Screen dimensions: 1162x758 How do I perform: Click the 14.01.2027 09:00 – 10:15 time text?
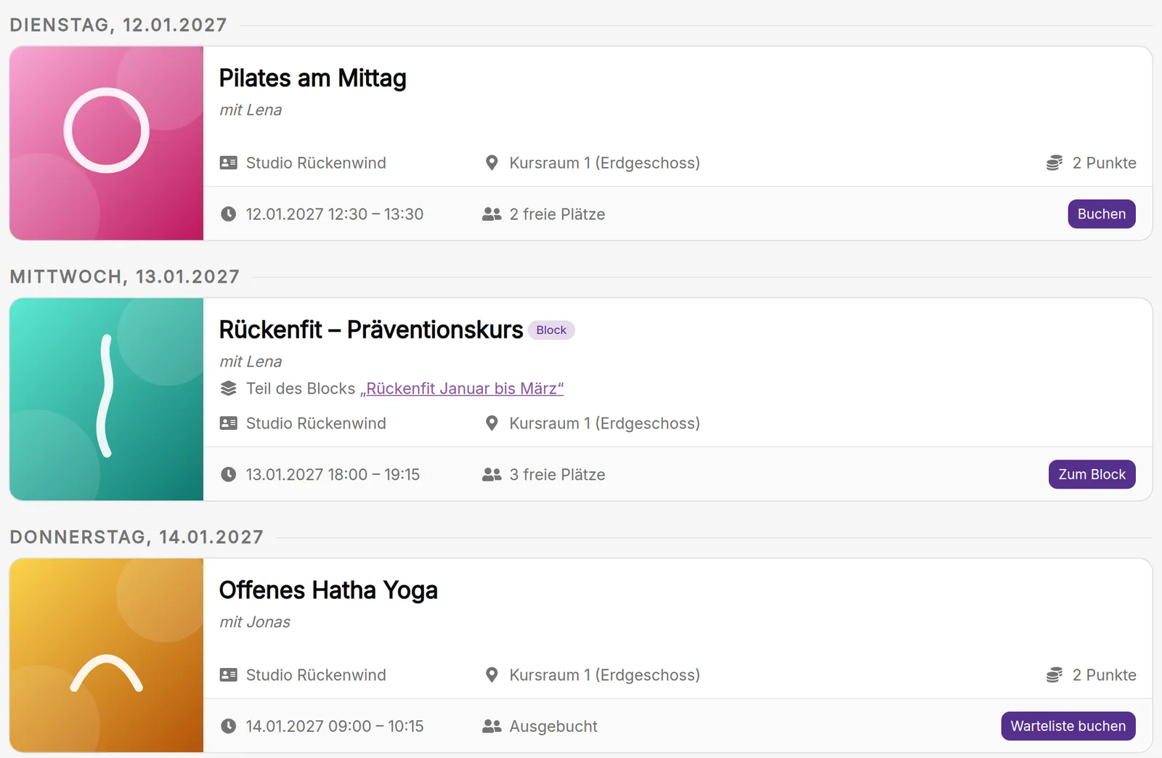334,726
